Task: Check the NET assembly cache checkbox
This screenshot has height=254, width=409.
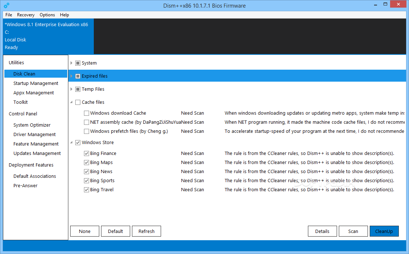Action: 87,122
